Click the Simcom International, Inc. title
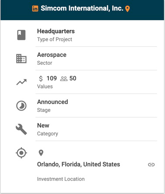The width and height of the screenshot is (165, 194). (x=82, y=8)
